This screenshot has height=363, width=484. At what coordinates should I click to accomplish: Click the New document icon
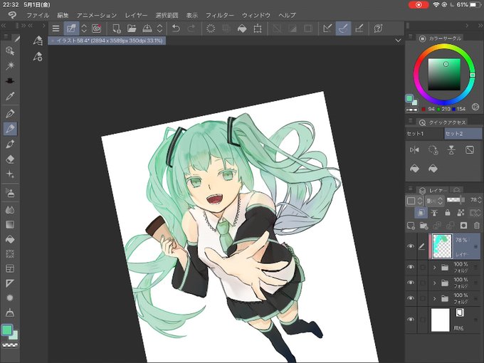click(116, 28)
